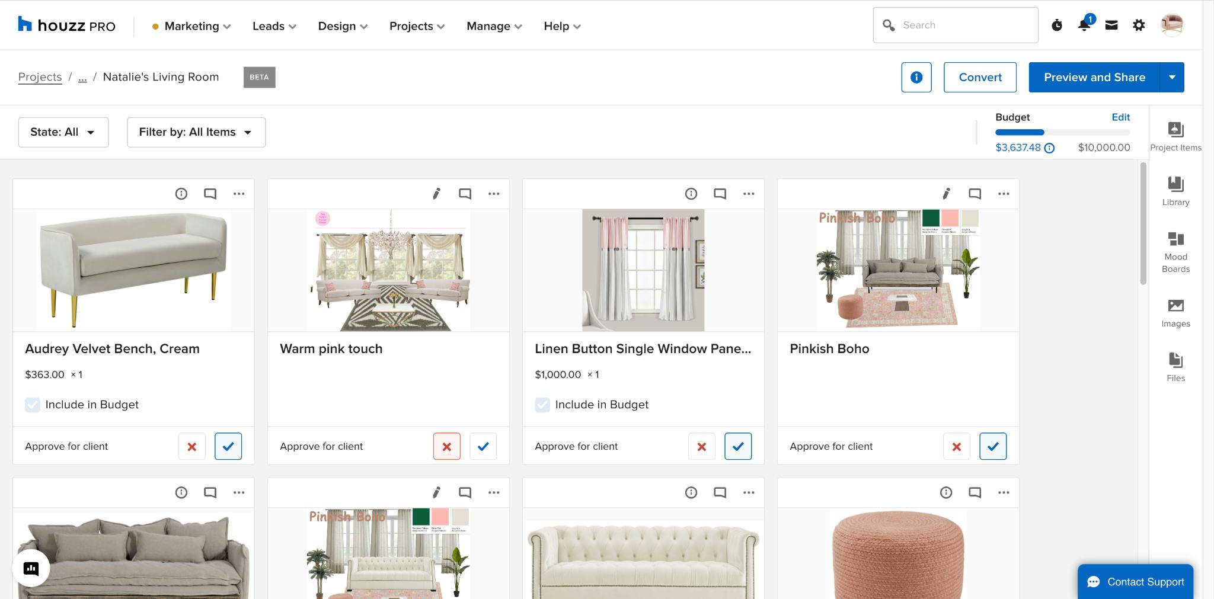Open comments on Warm pink touch card
The width and height of the screenshot is (1214, 599).
[x=465, y=194]
